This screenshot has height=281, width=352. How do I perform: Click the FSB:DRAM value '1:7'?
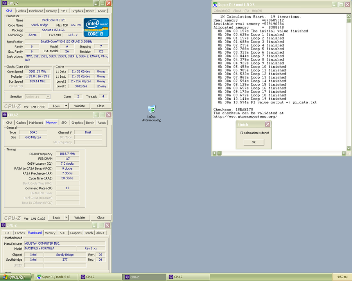pyautogui.click(x=67, y=159)
